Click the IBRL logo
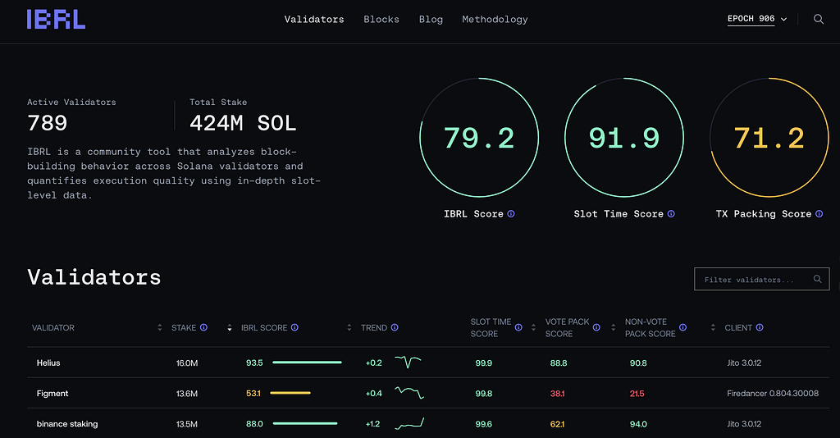 (x=56, y=20)
